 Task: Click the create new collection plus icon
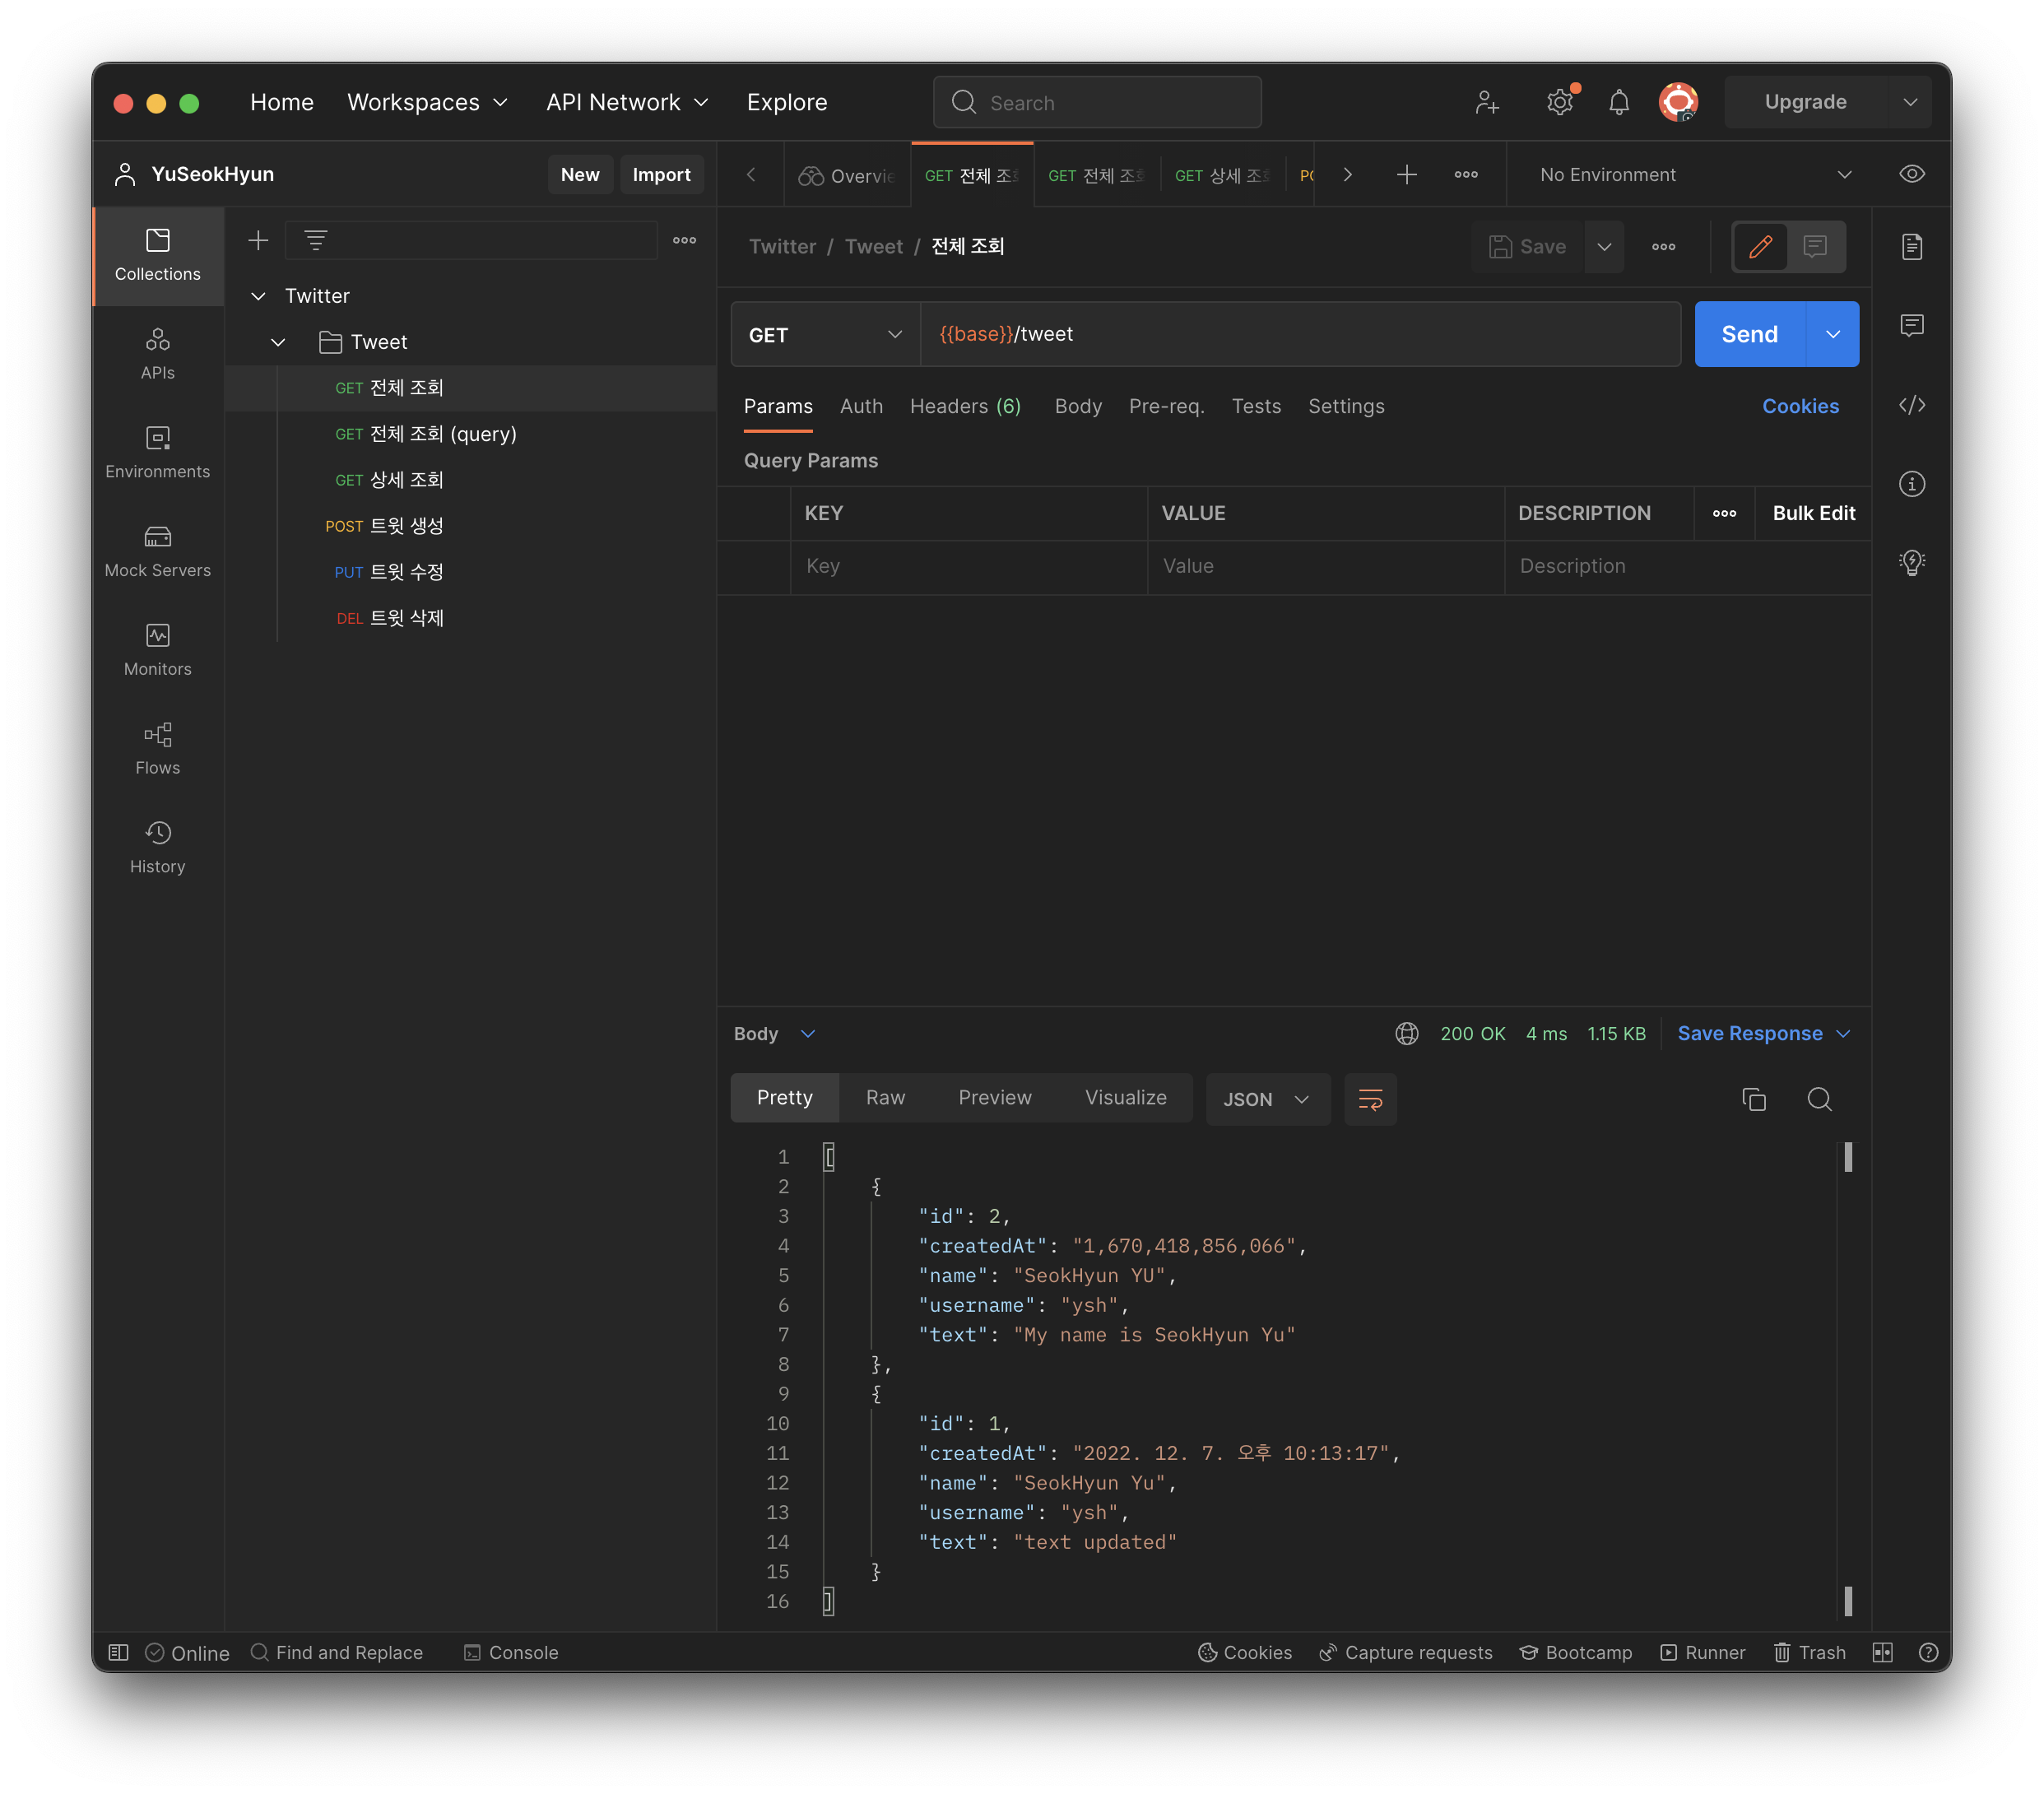coord(258,240)
